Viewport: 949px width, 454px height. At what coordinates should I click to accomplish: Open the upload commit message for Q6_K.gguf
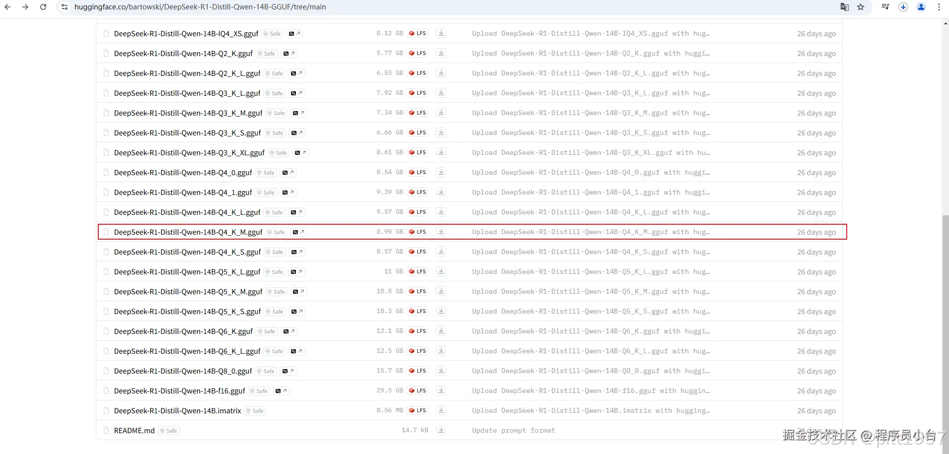coord(591,331)
